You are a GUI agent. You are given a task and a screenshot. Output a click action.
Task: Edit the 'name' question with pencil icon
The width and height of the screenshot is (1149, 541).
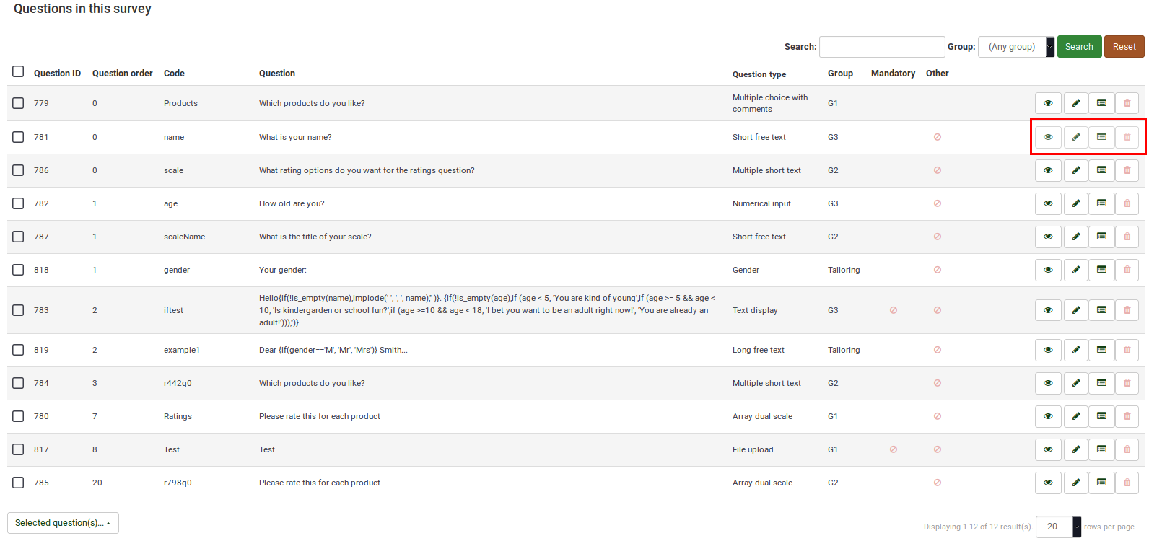pos(1075,137)
